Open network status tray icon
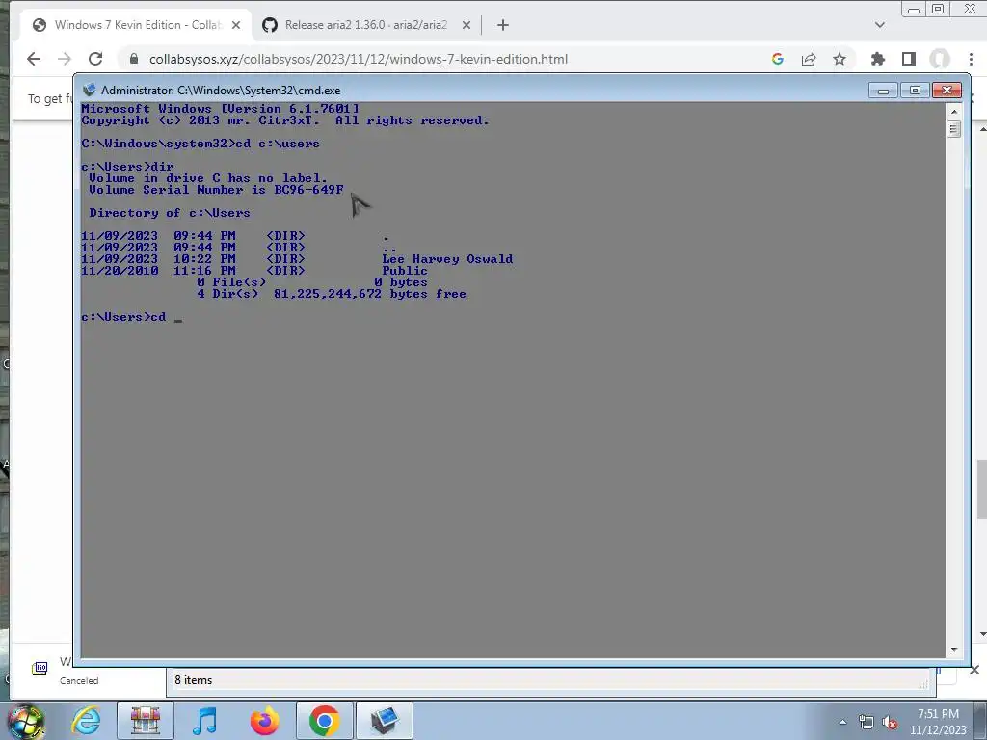 point(867,722)
